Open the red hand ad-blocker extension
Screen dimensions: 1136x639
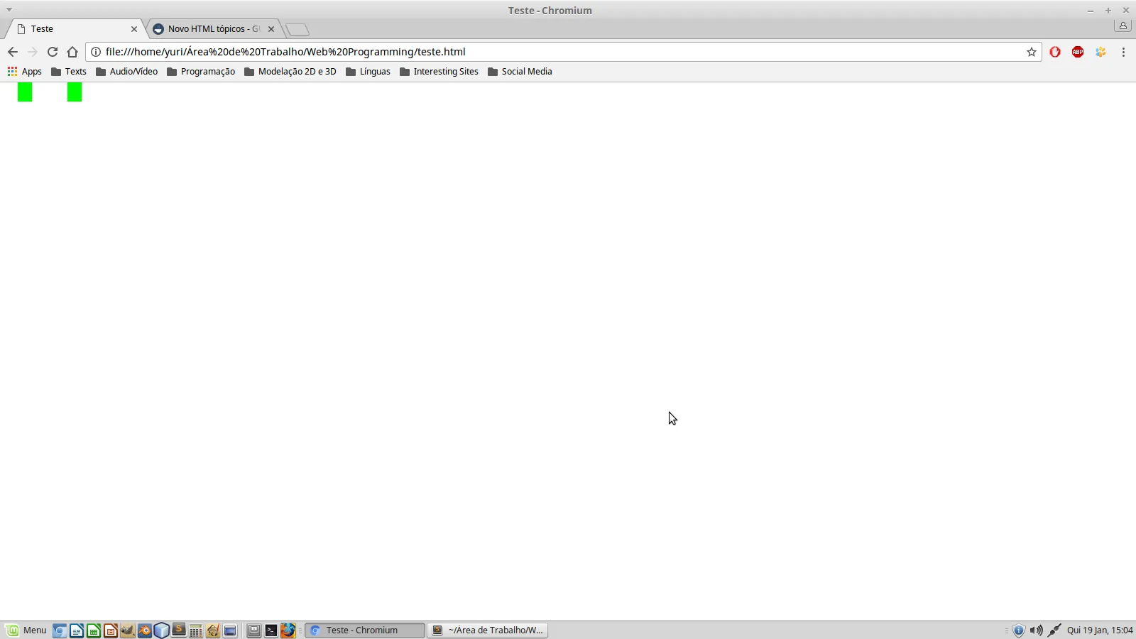tap(1055, 52)
